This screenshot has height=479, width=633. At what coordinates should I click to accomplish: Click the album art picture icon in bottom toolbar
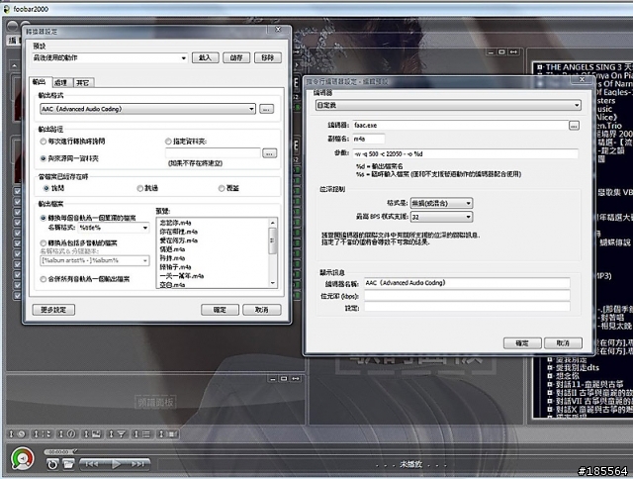pyautogui.click(x=96, y=434)
